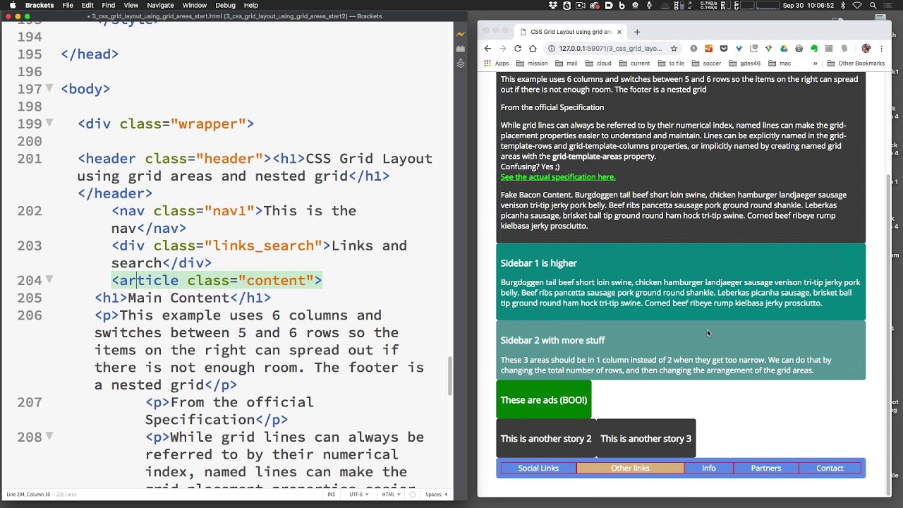Screen dimensions: 903x508
Task: Click the Bluetooth menu bar icon
Action: pyautogui.click(x=842, y=6)
